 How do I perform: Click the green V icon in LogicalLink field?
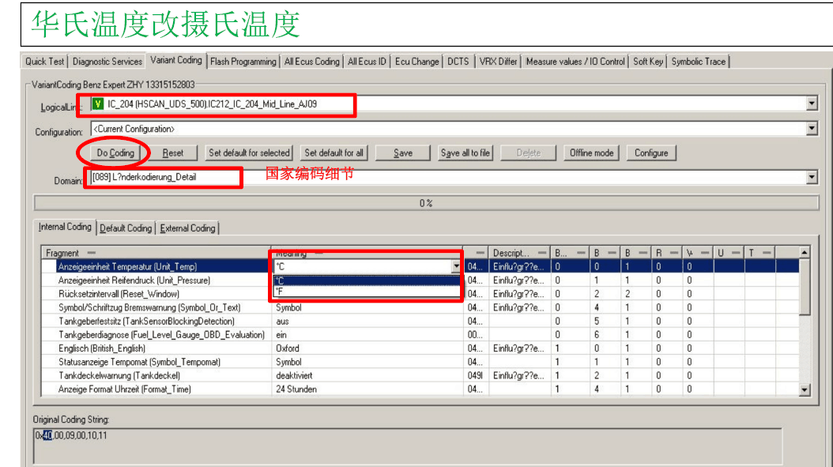98,104
